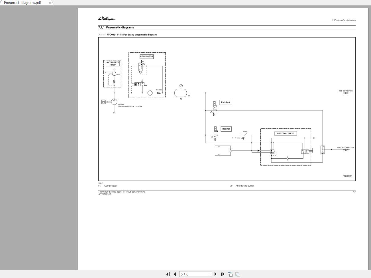Open the page number dropdown arrow
This screenshot has width=371, height=278.
tap(210, 274)
